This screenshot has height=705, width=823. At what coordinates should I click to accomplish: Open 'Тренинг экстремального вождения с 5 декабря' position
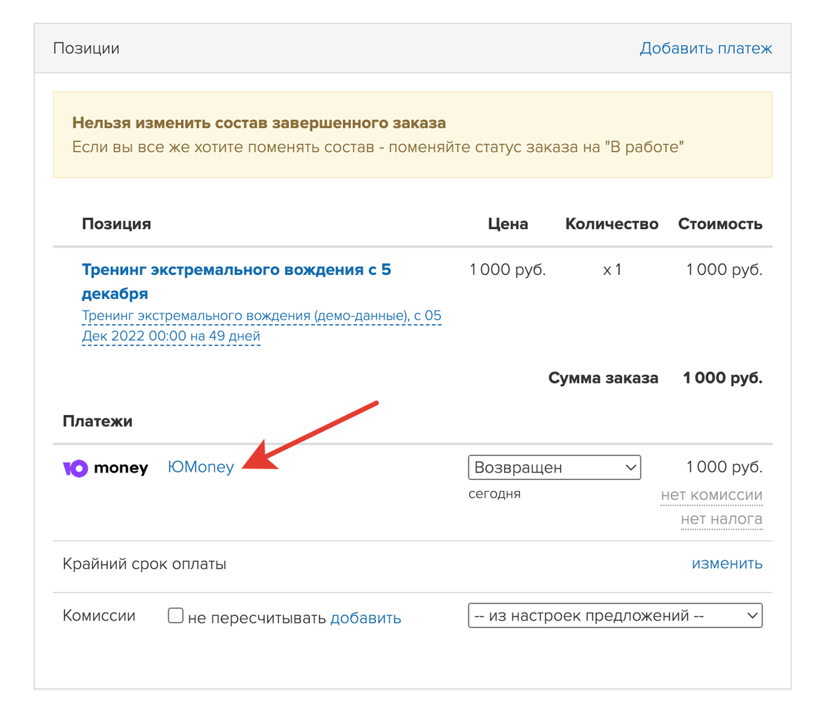coord(236,281)
